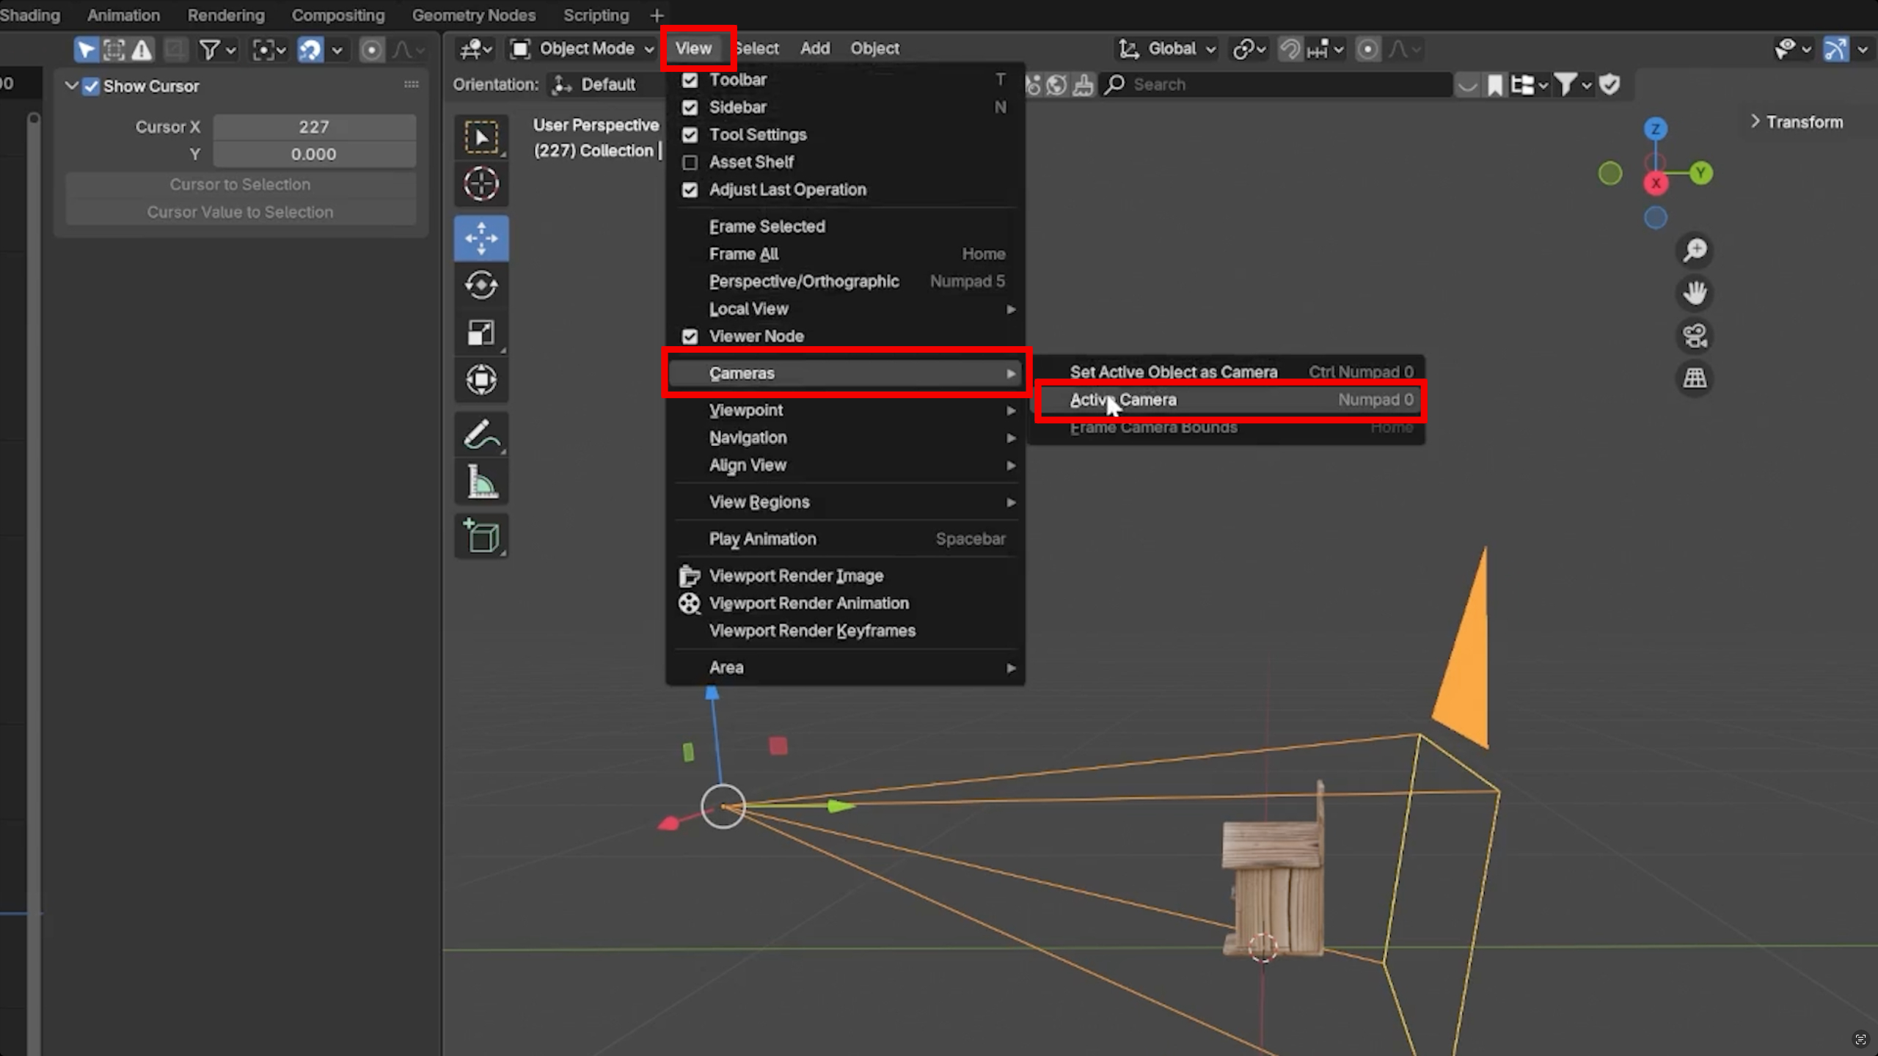Uncheck Show Cursor in the panel
Image resolution: width=1878 pixels, height=1056 pixels.
point(90,86)
